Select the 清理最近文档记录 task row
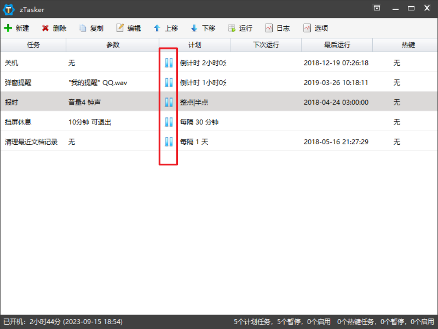 (x=31, y=142)
